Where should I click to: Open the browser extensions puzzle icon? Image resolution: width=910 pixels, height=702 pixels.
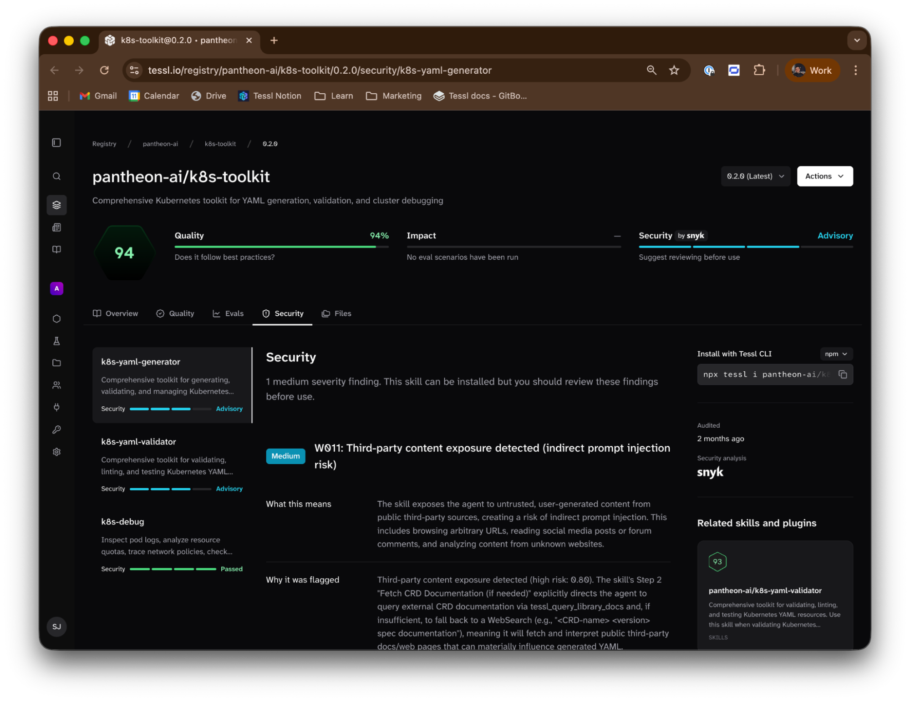(759, 70)
